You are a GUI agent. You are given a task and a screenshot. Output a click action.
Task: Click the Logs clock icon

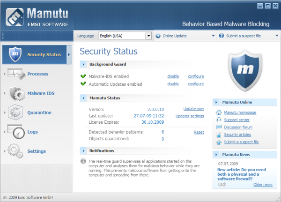tap(16, 132)
